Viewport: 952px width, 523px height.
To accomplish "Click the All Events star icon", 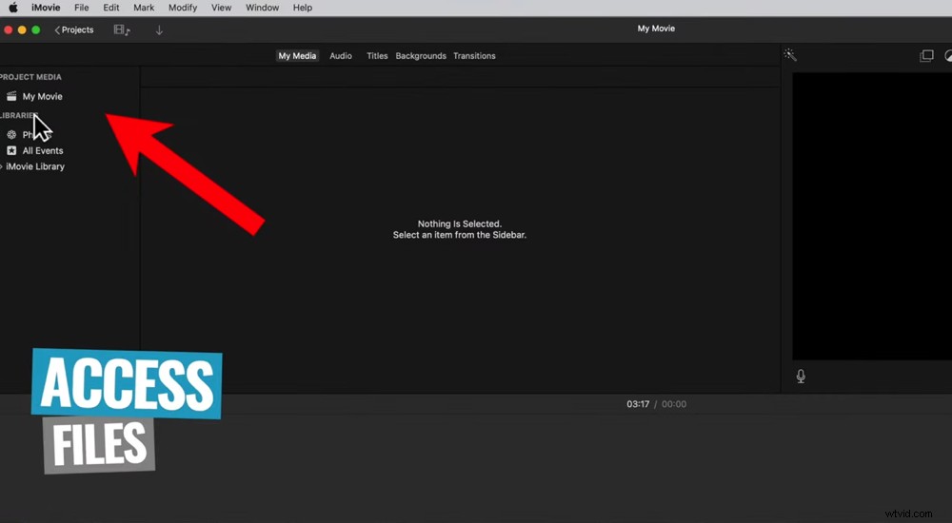I will pyautogui.click(x=11, y=150).
